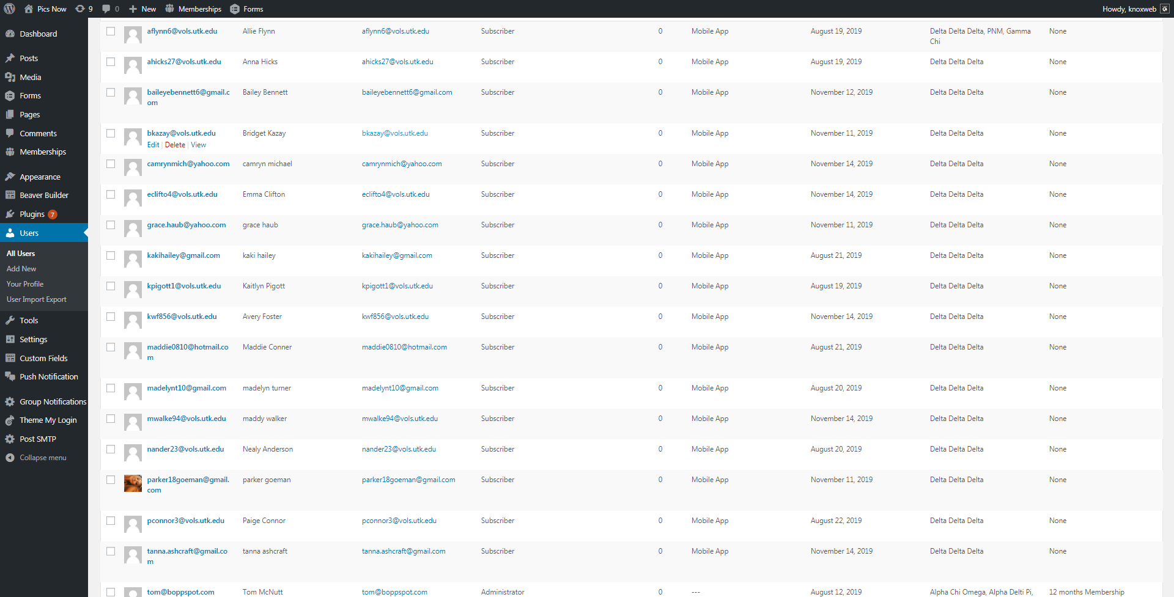Image resolution: width=1174 pixels, height=597 pixels.
Task: Click the WordPress logo icon
Action: coord(10,9)
